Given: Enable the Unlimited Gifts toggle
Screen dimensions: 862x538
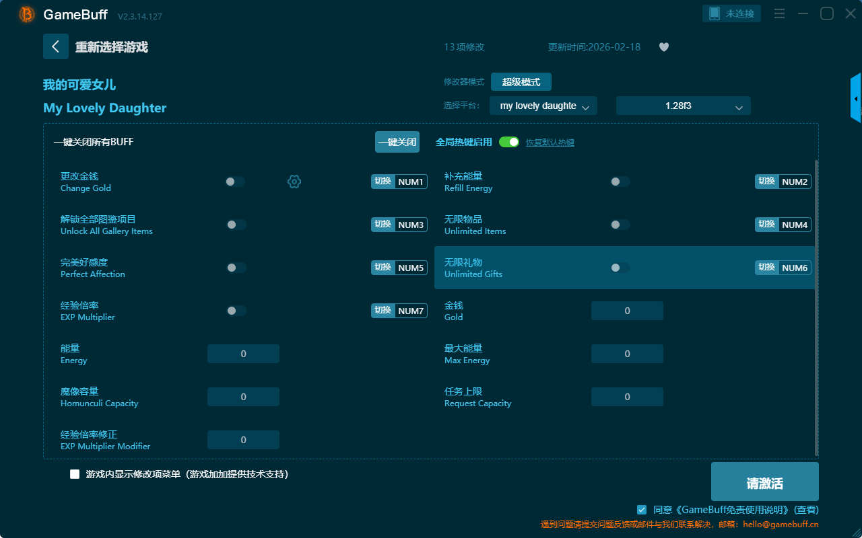Looking at the screenshot, I should [620, 268].
